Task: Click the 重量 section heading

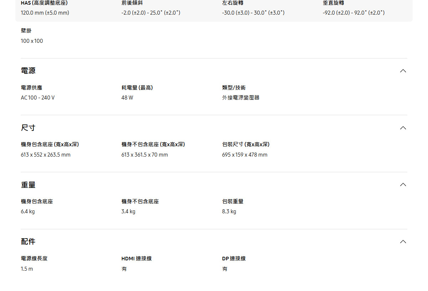Action: pyautogui.click(x=28, y=185)
